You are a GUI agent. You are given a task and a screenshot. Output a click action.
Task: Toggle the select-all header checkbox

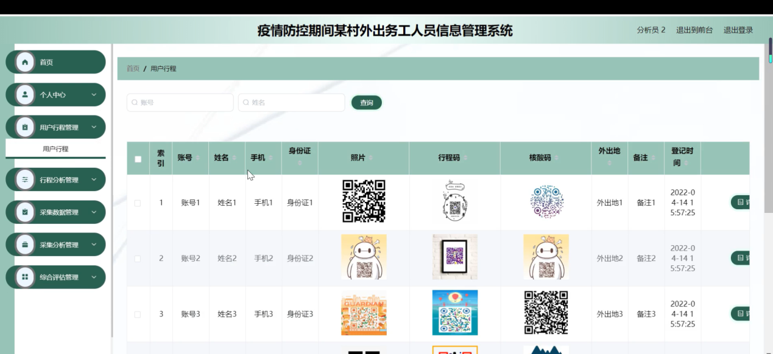[138, 159]
